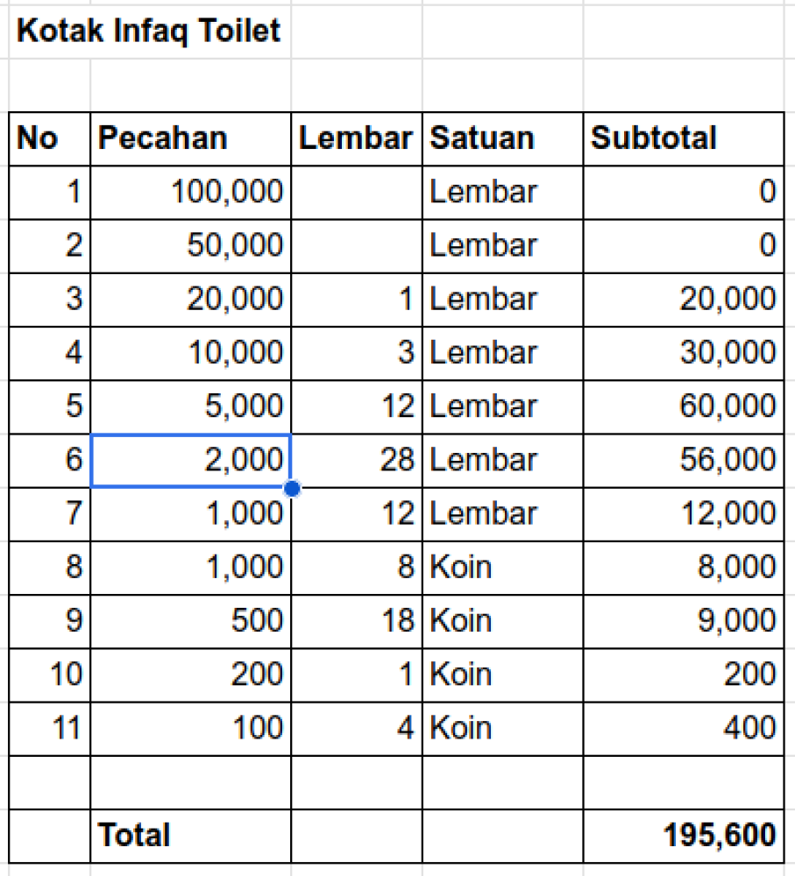Select the 20,000 subtotal cell
Viewport: 795px width, 876px height.
tap(684, 300)
